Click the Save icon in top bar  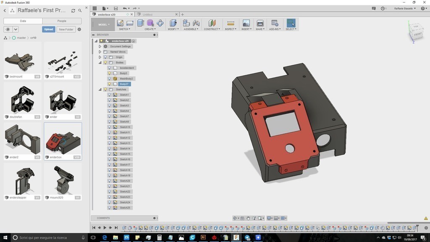116,8
